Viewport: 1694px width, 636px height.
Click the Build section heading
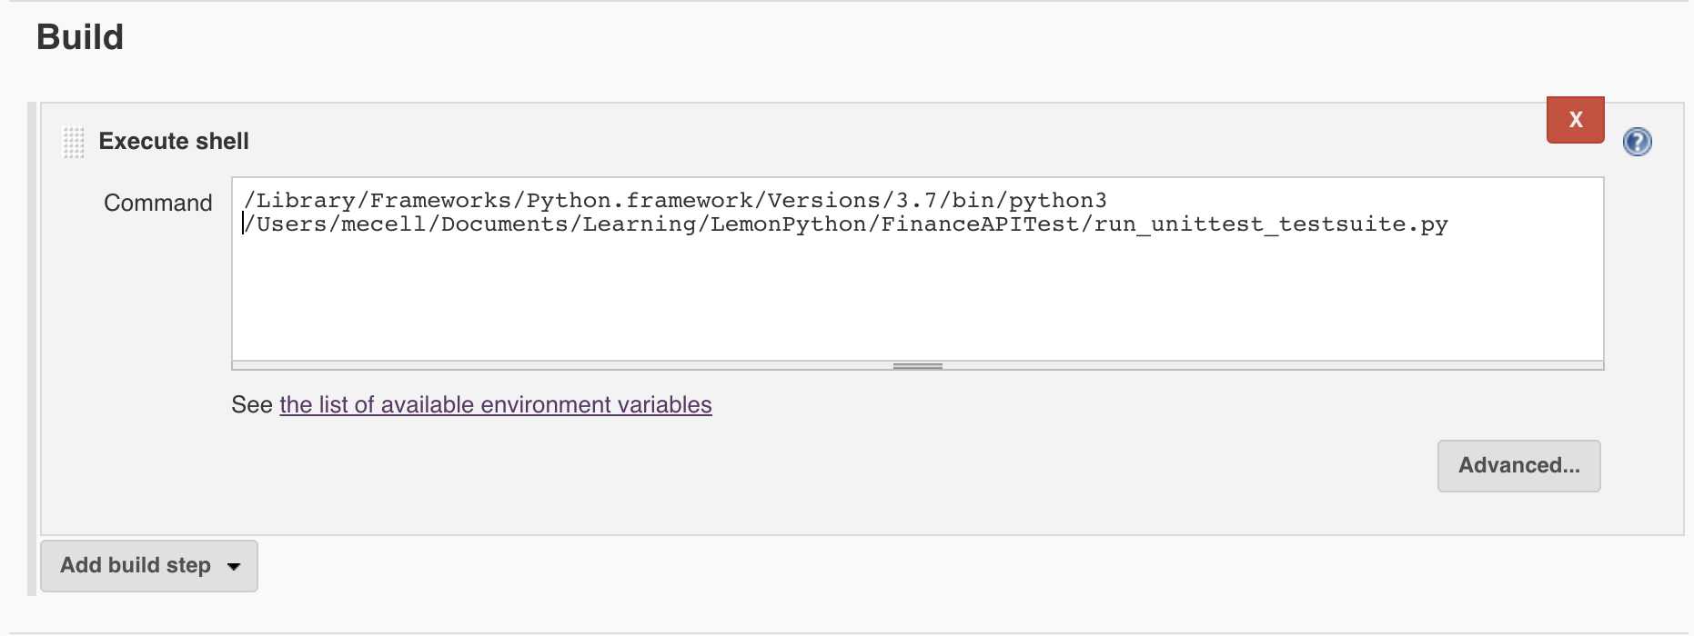point(80,37)
